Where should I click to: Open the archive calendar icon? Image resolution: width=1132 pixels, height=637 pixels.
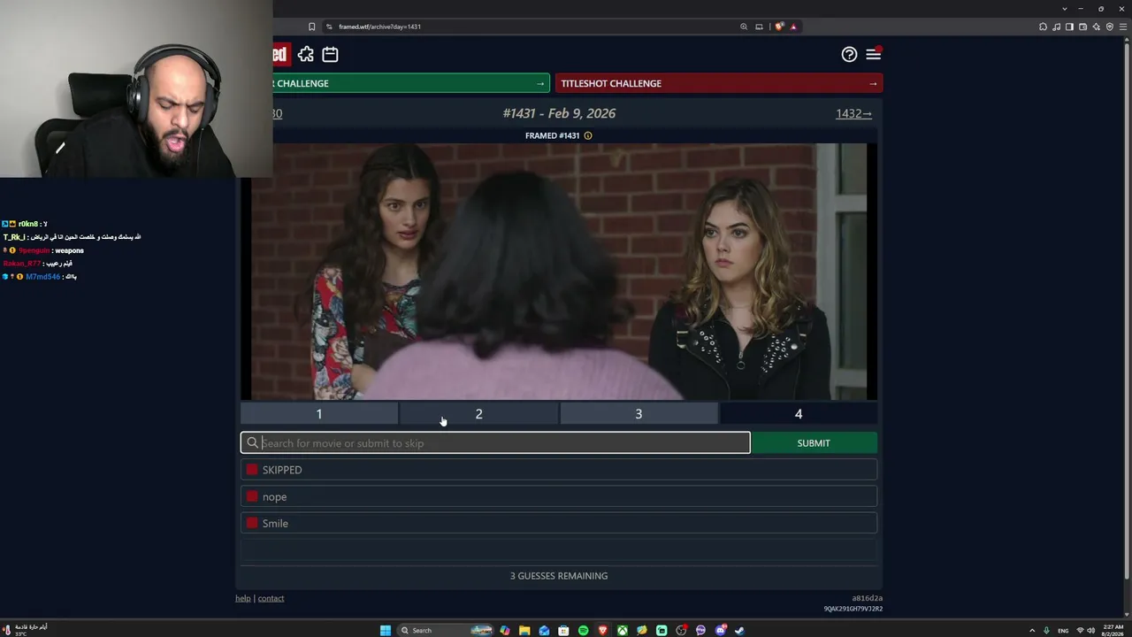point(330,55)
